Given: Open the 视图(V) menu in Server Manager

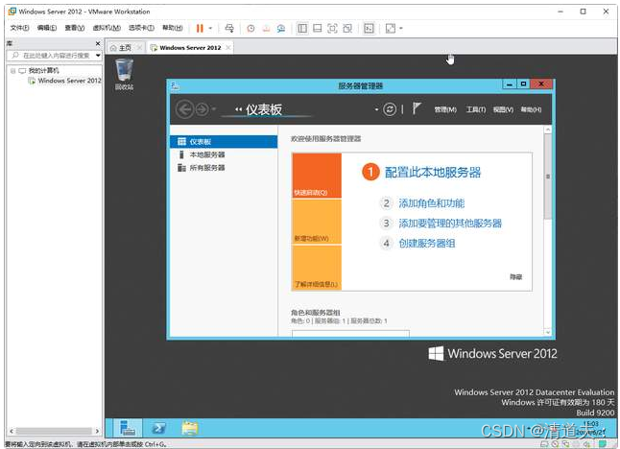Looking at the screenshot, I should click(503, 109).
